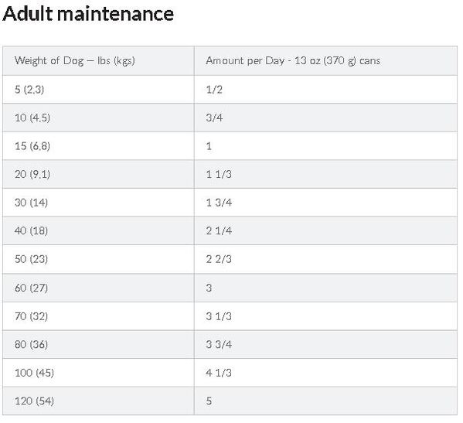Select the Amount per Day column header
Screen dimensions: 463x423
pyautogui.click(x=325, y=60)
